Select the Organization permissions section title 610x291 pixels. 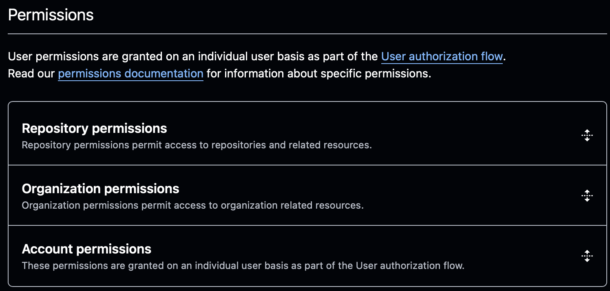(x=100, y=189)
